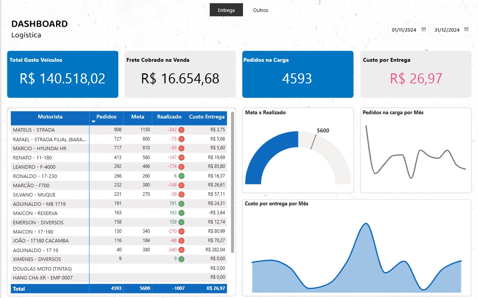The image size is (478, 298).
Task: Click the 5600 target on the gauge chart
Action: coord(322,131)
